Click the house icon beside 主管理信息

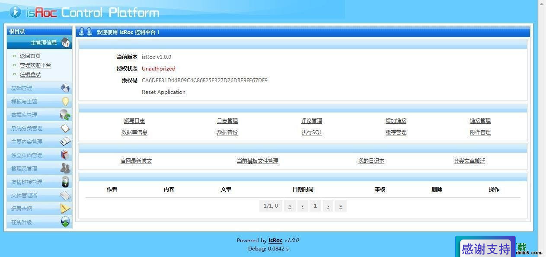[66, 42]
